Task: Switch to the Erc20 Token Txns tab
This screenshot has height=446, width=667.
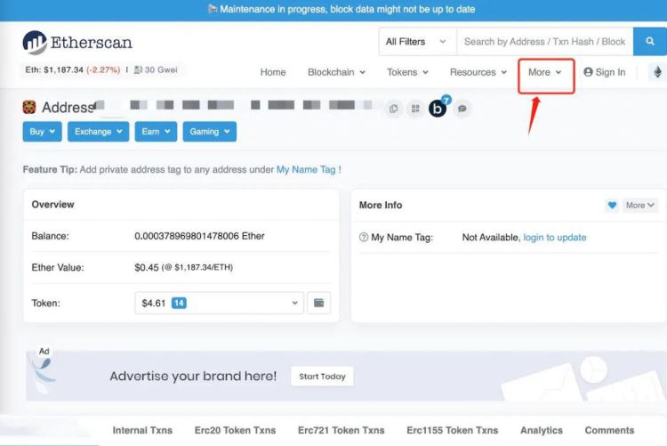Action: 235,430
